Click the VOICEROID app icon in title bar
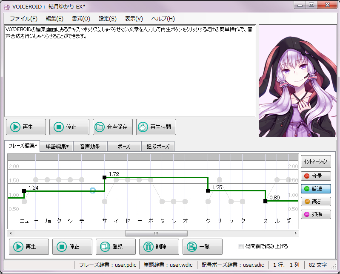 tap(7, 7)
